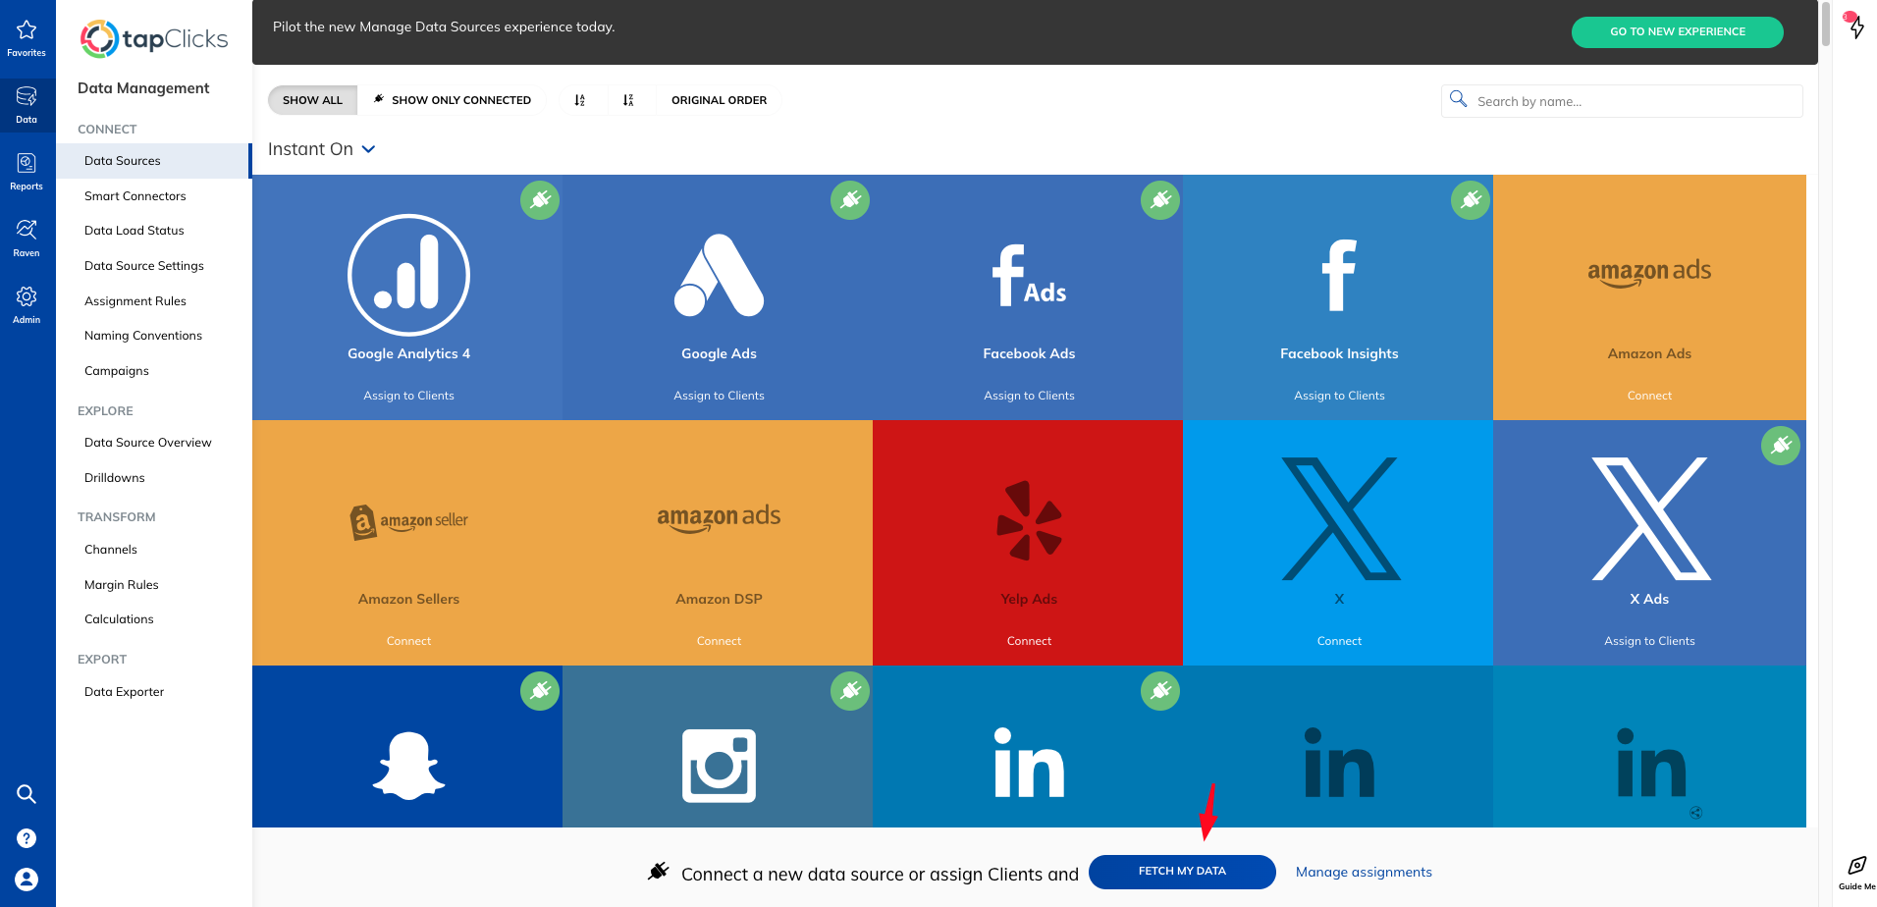The height and width of the screenshot is (907, 1877).
Task: Sort data sources ascending
Action: 580,100
